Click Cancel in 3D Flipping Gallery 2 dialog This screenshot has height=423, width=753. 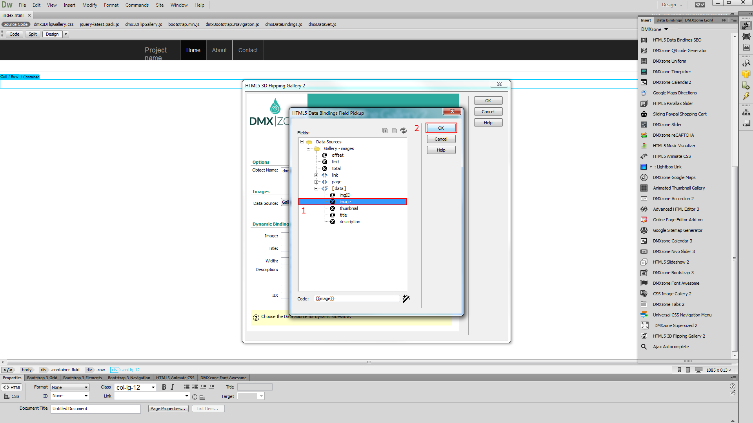[x=488, y=112]
